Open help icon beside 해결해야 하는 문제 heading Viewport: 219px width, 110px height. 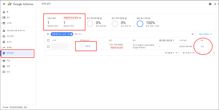pos(80,18)
